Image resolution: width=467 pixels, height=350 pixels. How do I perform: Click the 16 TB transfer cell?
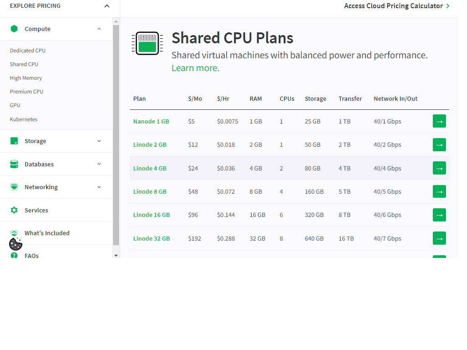pyautogui.click(x=346, y=239)
